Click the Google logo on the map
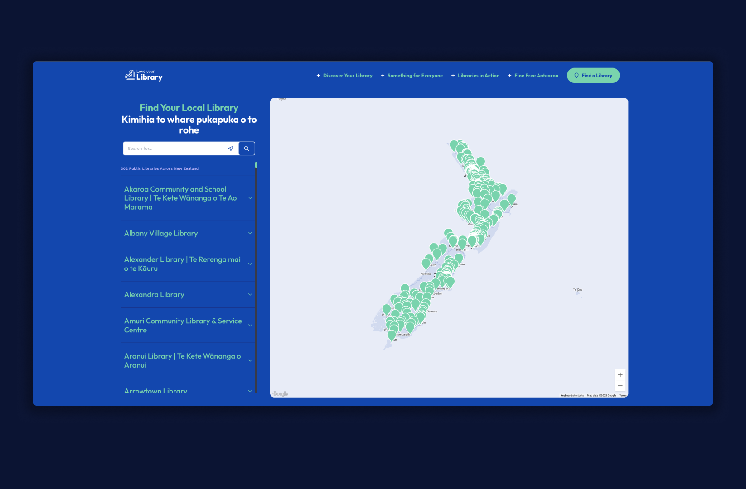Screen dimensions: 746x489 pyautogui.click(x=281, y=394)
